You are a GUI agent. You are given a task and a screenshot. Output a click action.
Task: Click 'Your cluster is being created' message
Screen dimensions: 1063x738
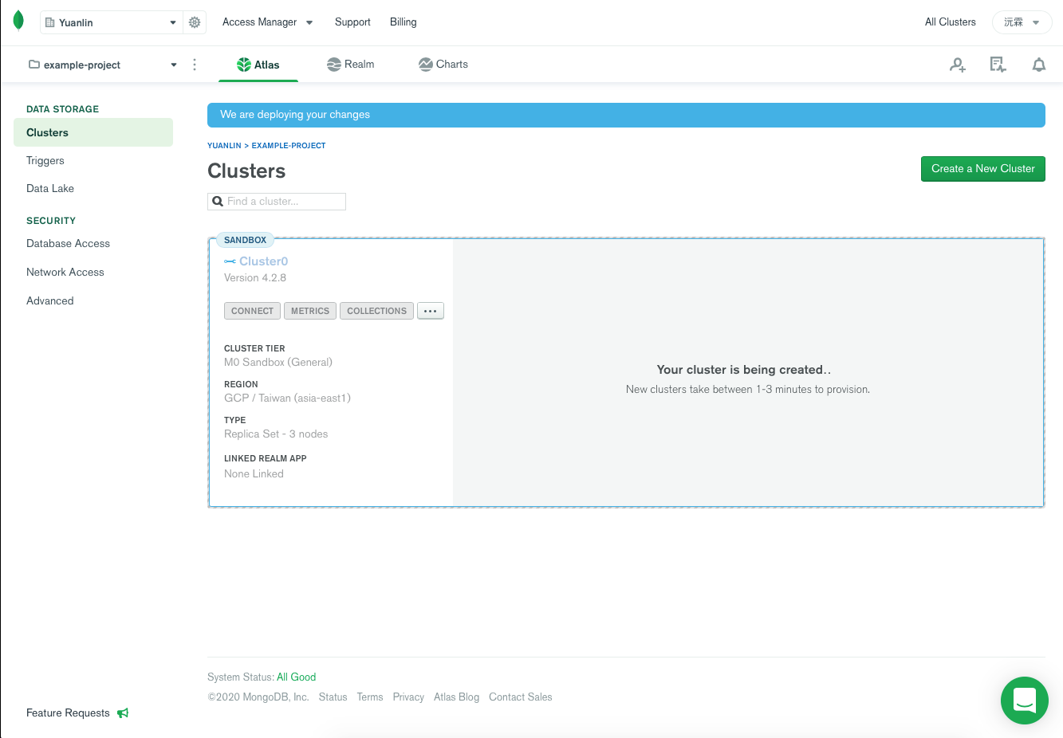point(743,370)
